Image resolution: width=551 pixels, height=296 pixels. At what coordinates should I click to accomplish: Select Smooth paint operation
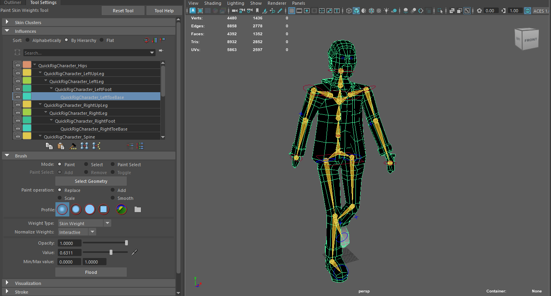(x=113, y=198)
